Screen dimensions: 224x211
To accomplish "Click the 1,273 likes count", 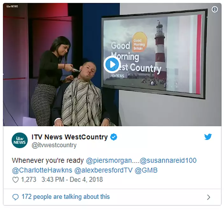I will (29, 180).
